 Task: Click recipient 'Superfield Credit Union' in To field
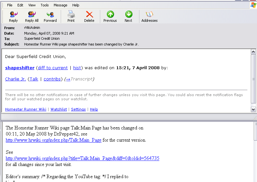[42, 38]
